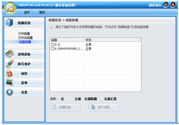Tick the checkbox for drive E:

pyautogui.click(x=52, y=49)
